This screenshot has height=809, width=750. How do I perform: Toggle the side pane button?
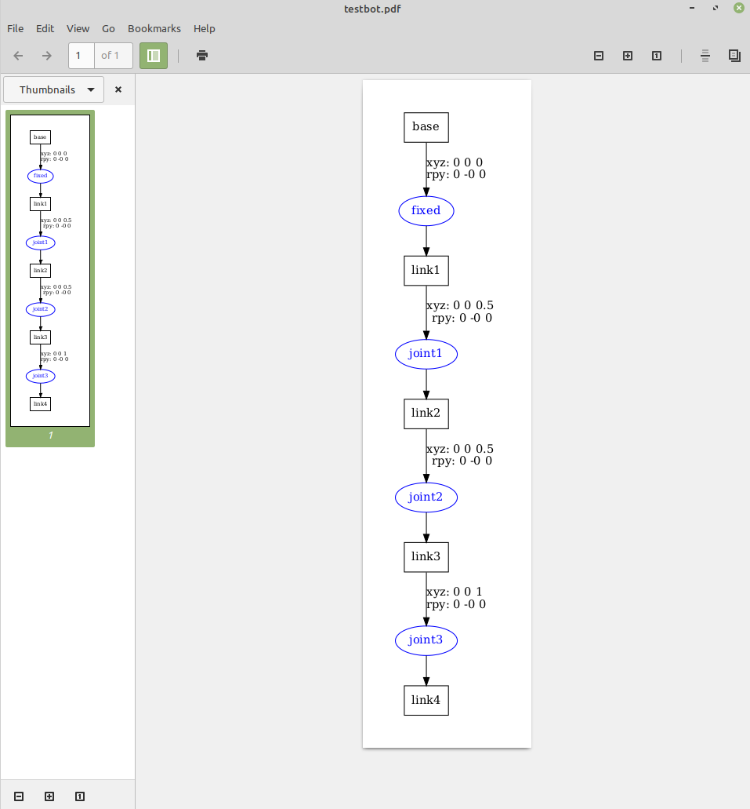[x=154, y=56]
